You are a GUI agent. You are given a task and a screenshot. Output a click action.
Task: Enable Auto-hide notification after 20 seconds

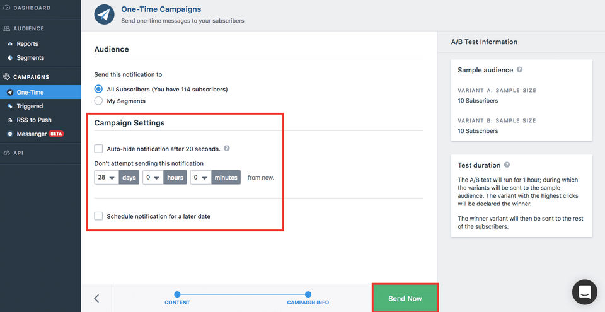tap(98, 149)
